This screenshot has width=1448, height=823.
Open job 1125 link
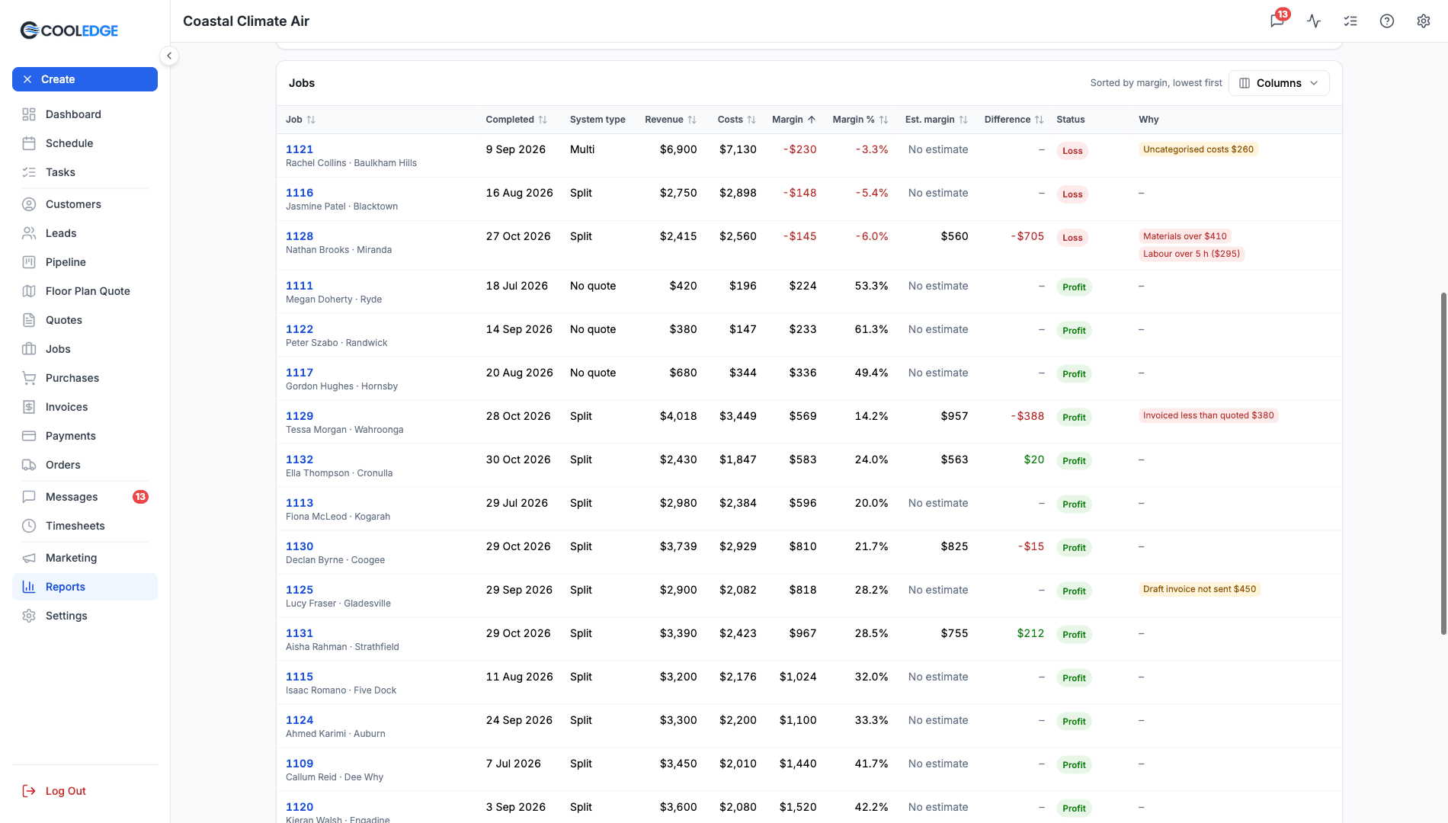tap(300, 590)
